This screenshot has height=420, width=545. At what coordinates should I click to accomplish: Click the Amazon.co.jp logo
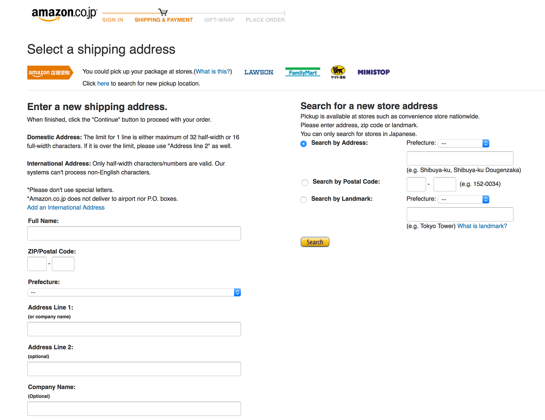pos(64,14)
